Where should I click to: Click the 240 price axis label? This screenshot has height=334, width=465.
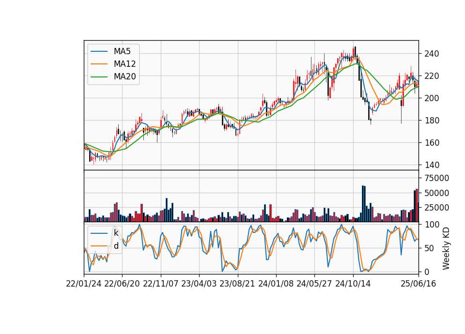(432, 54)
